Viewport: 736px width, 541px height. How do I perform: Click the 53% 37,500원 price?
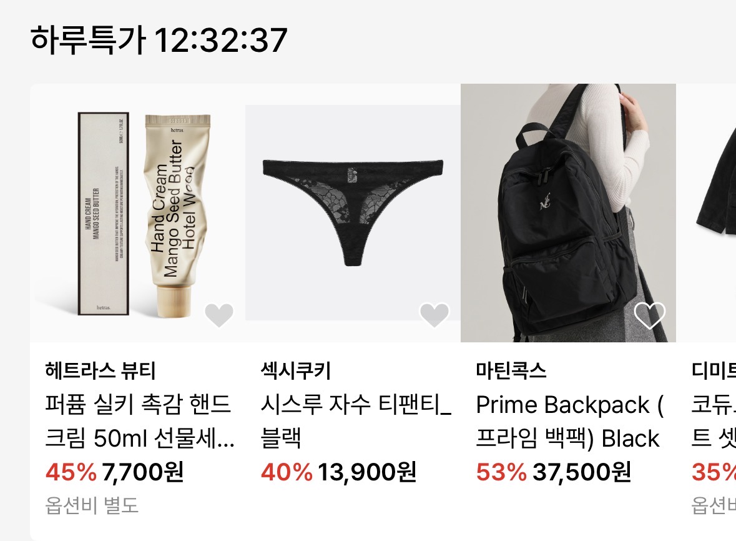(554, 472)
